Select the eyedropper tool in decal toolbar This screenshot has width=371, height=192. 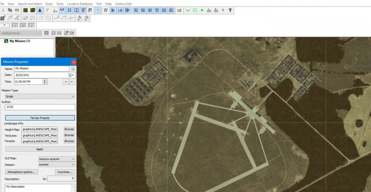point(66,33)
